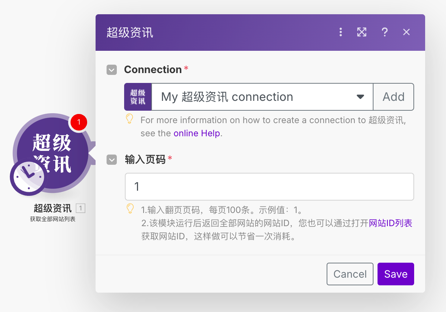This screenshot has width=446, height=312.
Task: Open the three-dot options menu in header
Action: [x=341, y=32]
